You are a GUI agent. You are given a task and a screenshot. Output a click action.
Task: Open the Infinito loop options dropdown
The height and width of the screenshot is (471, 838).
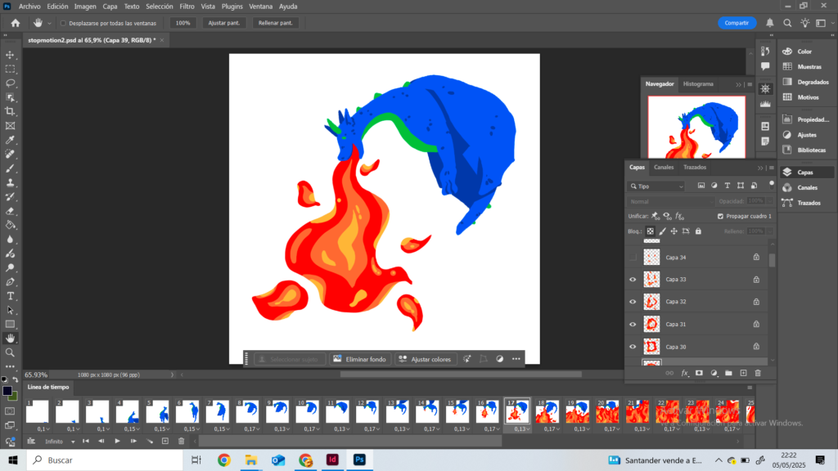(x=58, y=441)
